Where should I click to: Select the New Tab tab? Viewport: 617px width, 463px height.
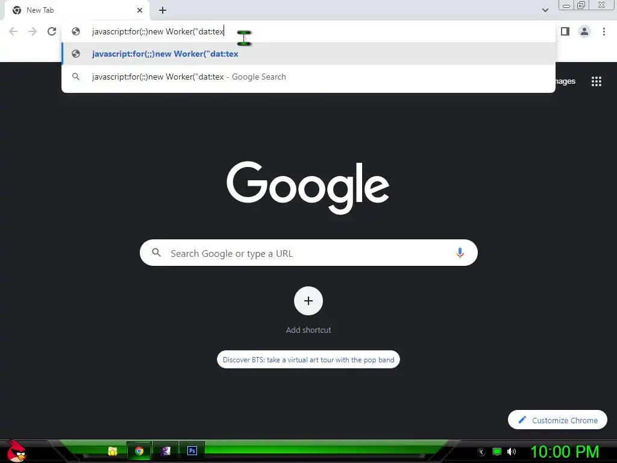click(77, 10)
